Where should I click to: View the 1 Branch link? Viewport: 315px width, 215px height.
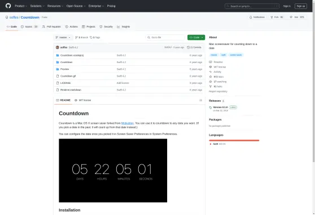(81, 38)
